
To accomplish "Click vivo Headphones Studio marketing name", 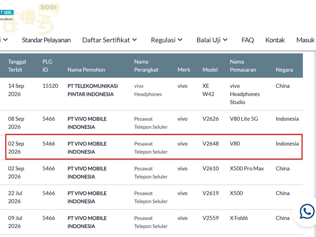I will pyautogui.click(x=245, y=94).
